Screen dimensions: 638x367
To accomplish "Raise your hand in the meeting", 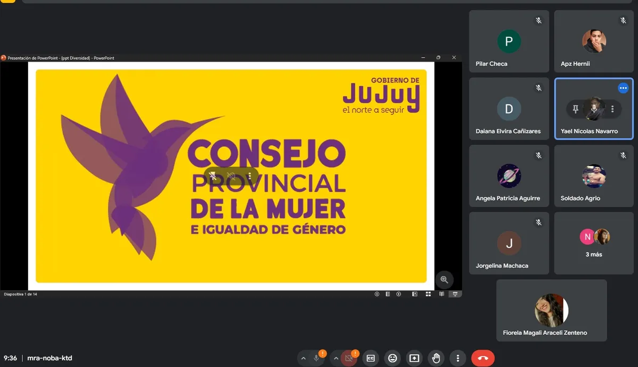I will click(436, 358).
